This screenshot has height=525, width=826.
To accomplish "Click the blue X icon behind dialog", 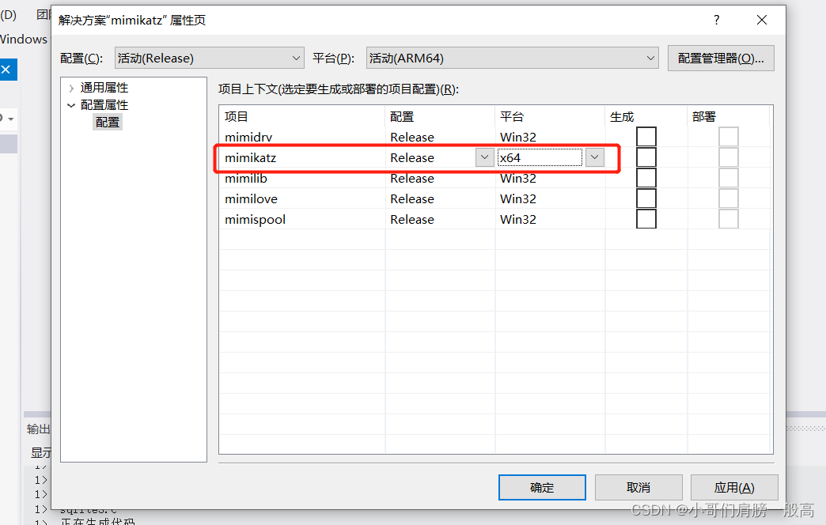I will point(6,70).
